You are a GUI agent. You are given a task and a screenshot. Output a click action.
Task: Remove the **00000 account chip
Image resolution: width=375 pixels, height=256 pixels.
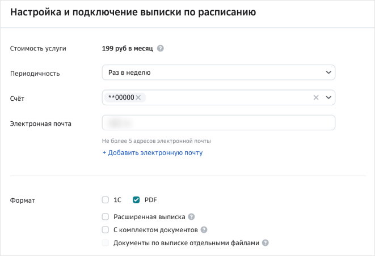pyautogui.click(x=138, y=97)
